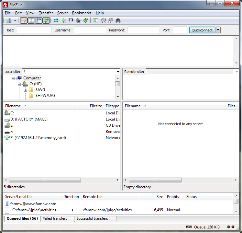Viewport: 242px width, 233px height.
Task: Switch to the Failed transfers tab
Action: click(55, 219)
